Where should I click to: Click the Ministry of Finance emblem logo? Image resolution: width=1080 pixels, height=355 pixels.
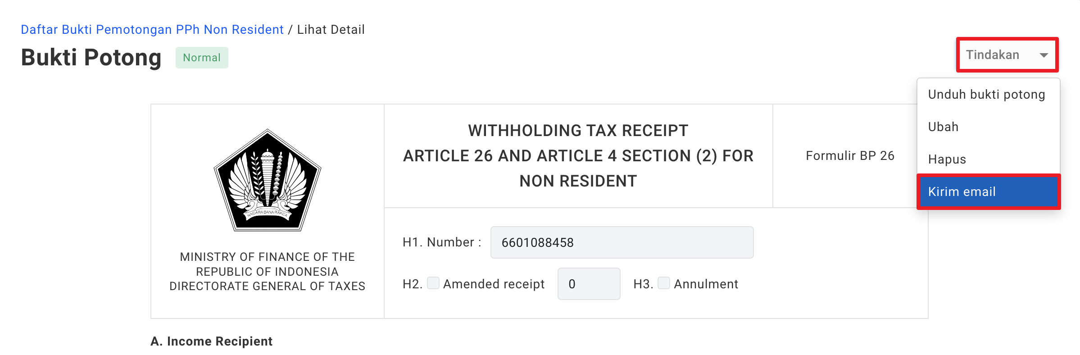(x=268, y=180)
